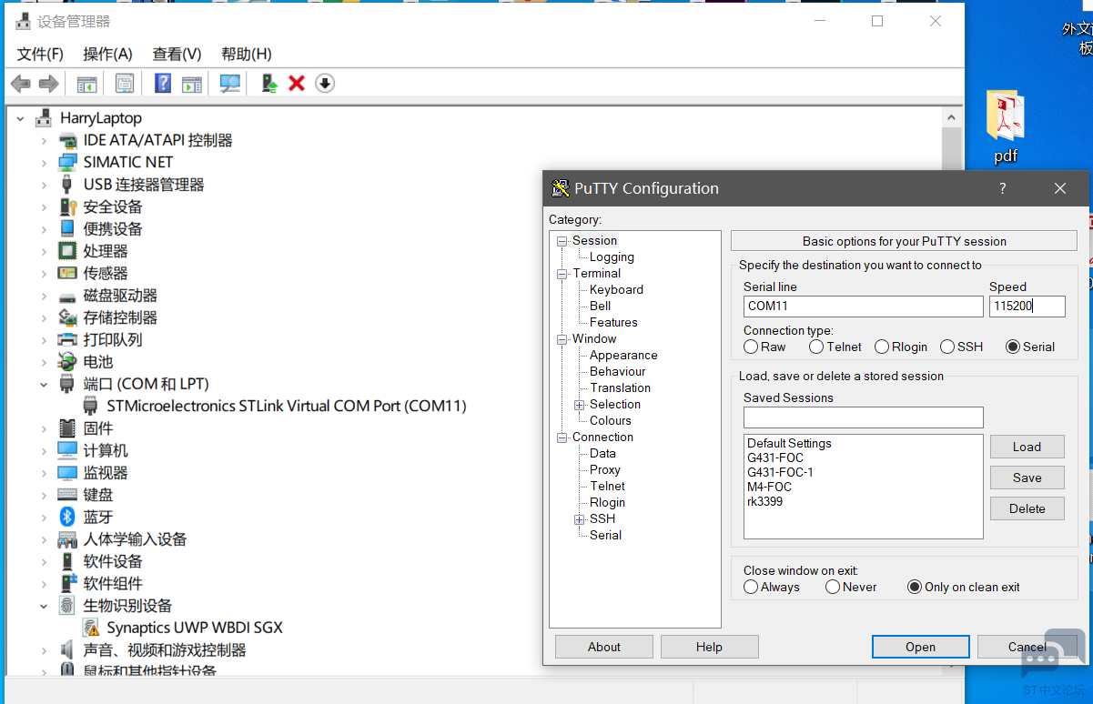Choose Only on clean exit option

pos(915,587)
